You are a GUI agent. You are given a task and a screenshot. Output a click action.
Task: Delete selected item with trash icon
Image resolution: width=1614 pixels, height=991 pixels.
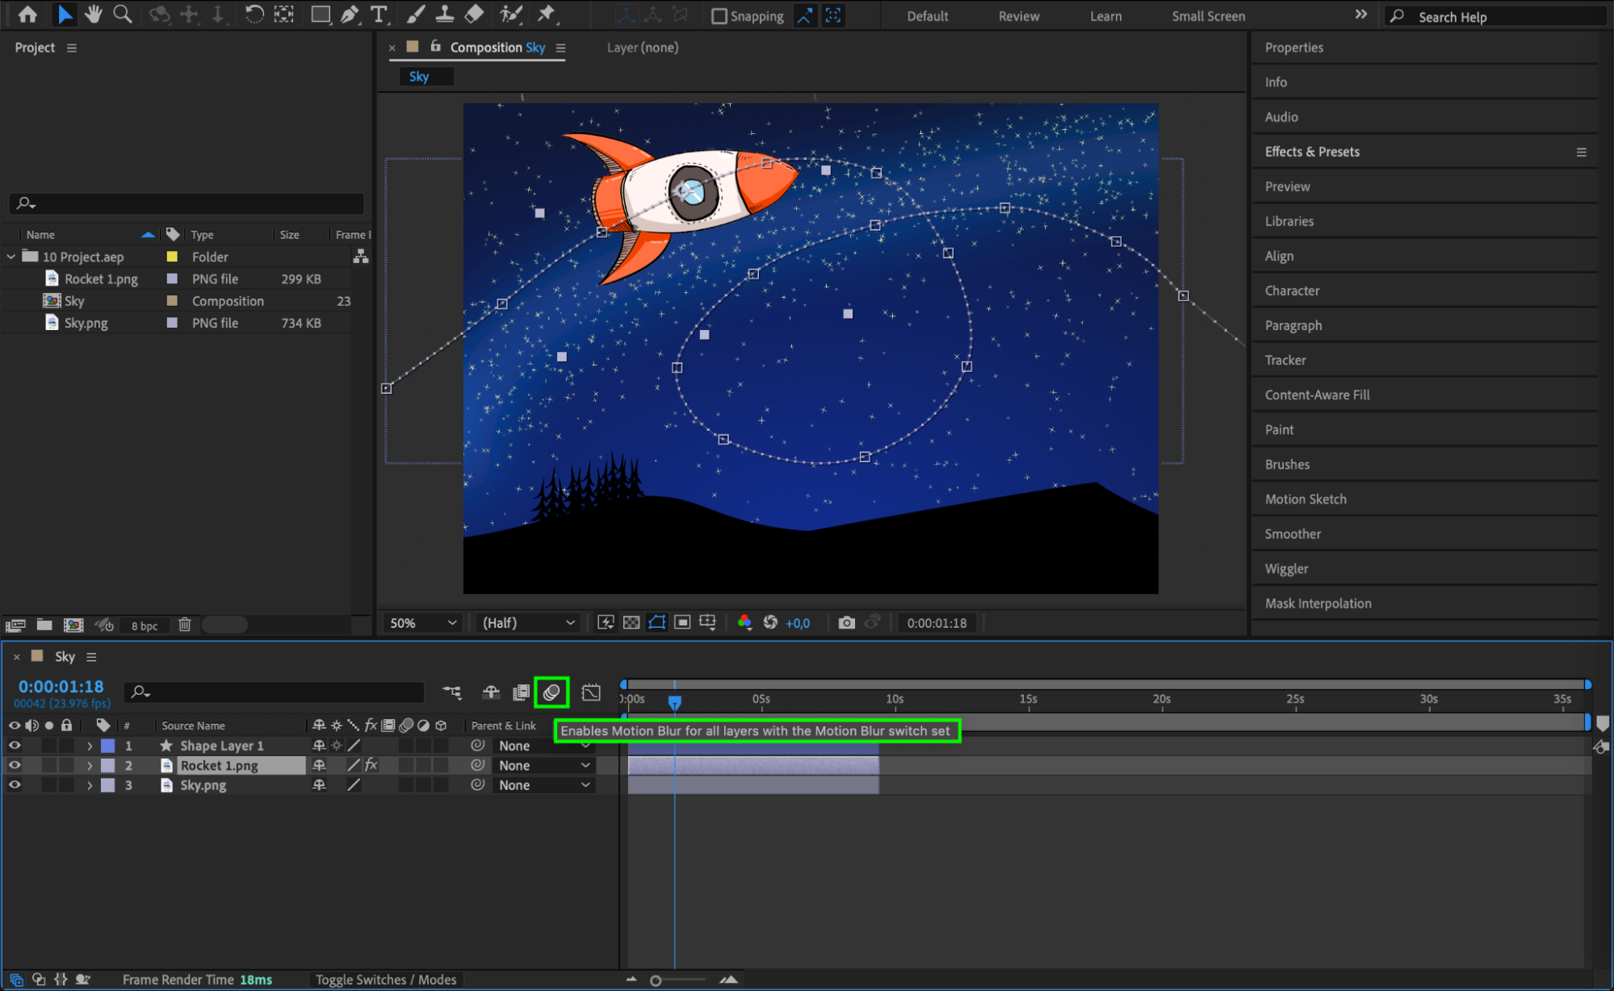click(184, 625)
